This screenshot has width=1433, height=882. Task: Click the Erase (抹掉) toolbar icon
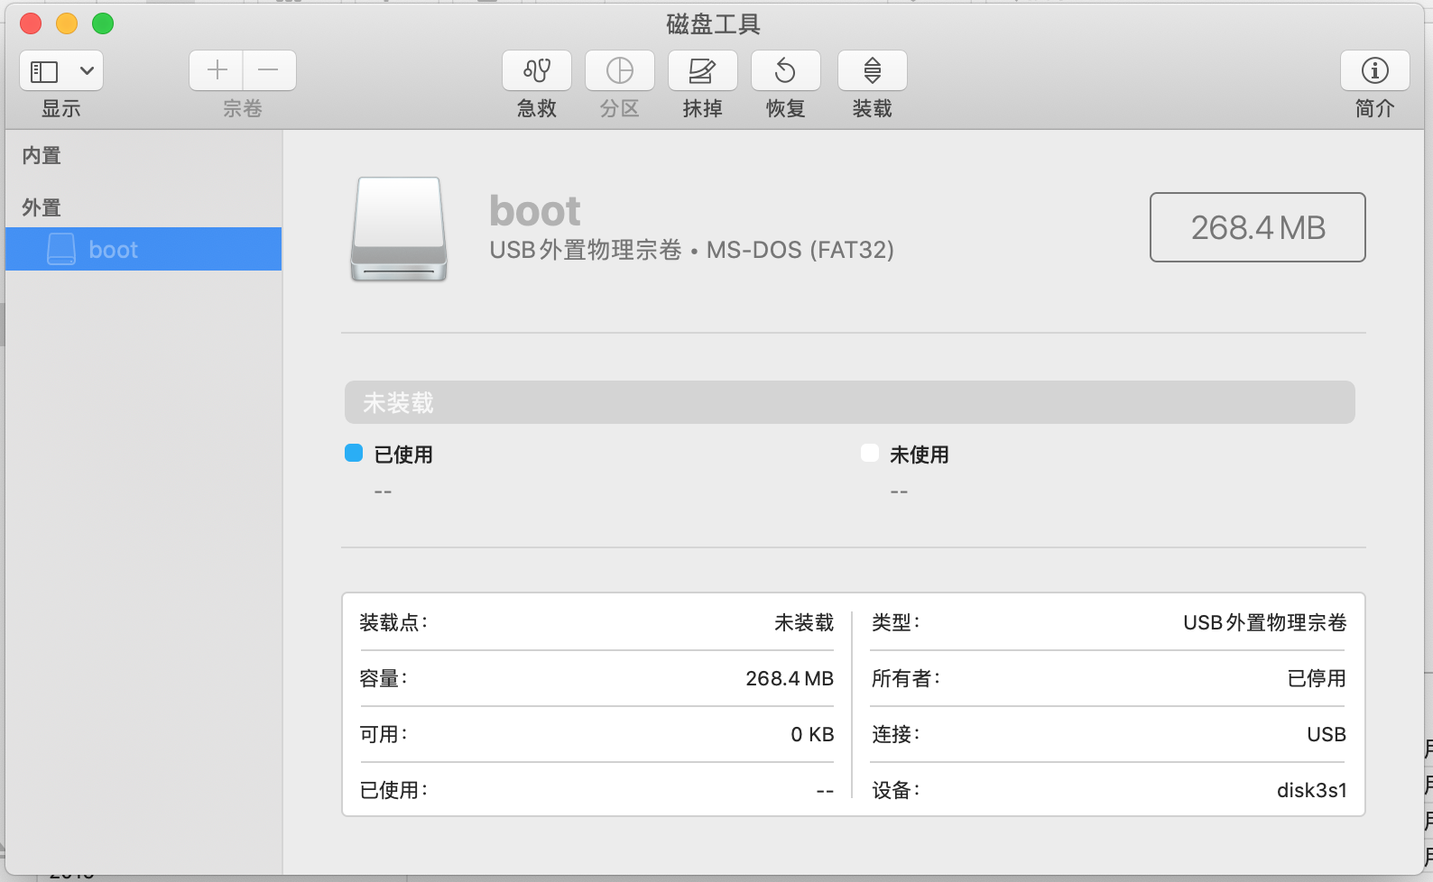(702, 70)
